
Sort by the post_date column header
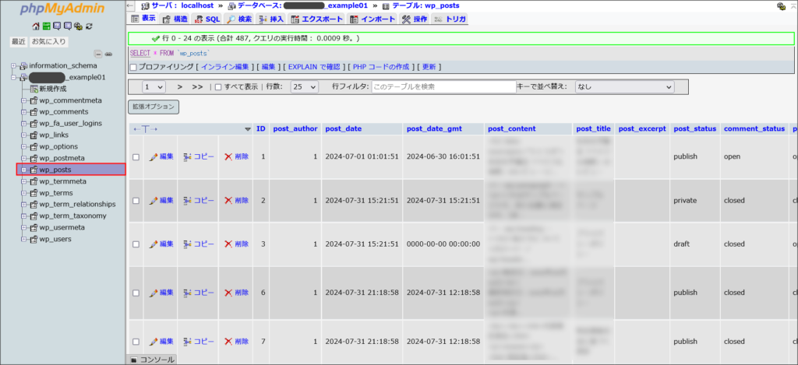(x=344, y=129)
